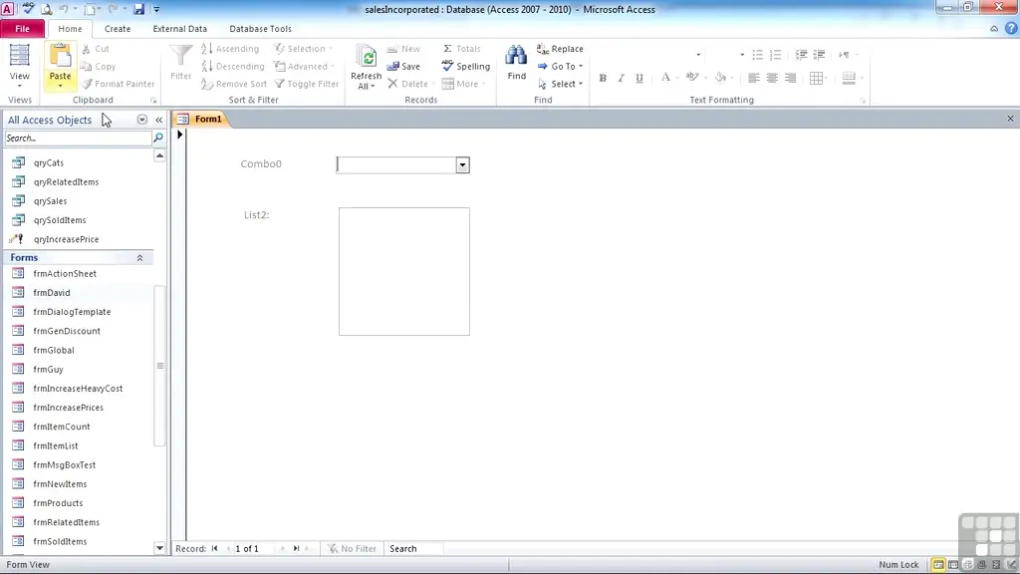Click the Find binoculars icon
1020x574 pixels.
pos(516,56)
